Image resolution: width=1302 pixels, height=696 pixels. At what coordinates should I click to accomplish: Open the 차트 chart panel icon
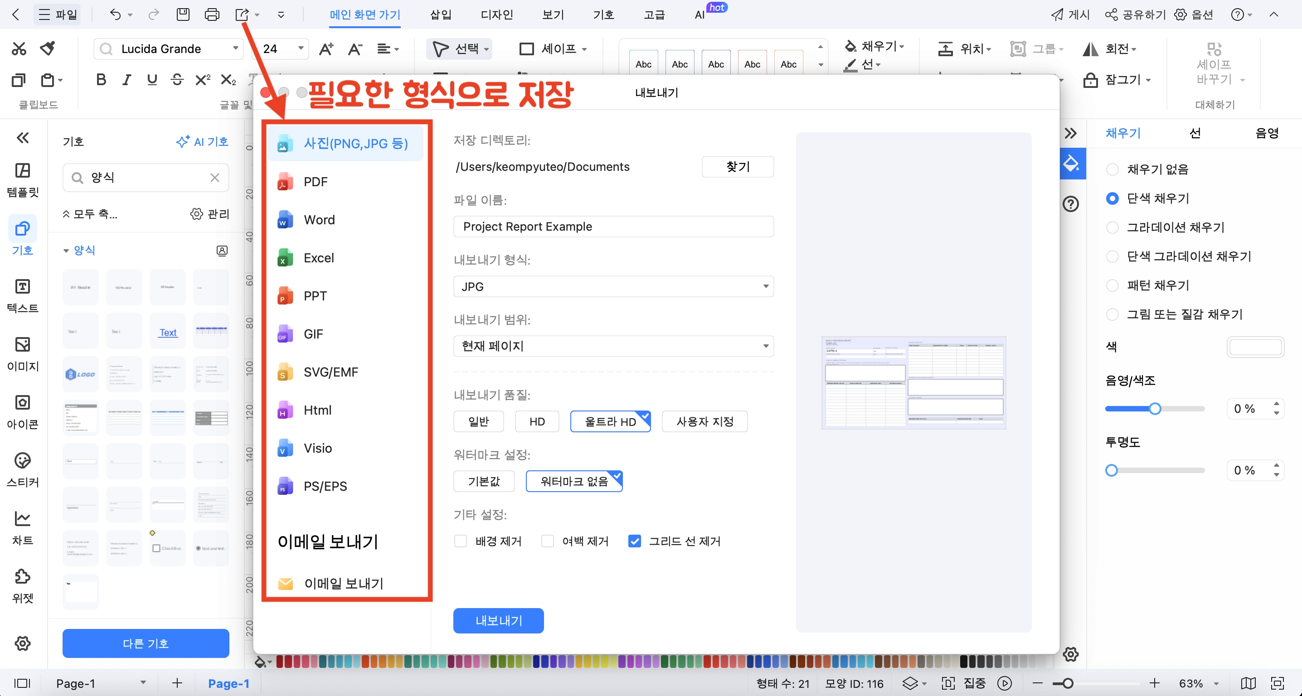(x=22, y=528)
